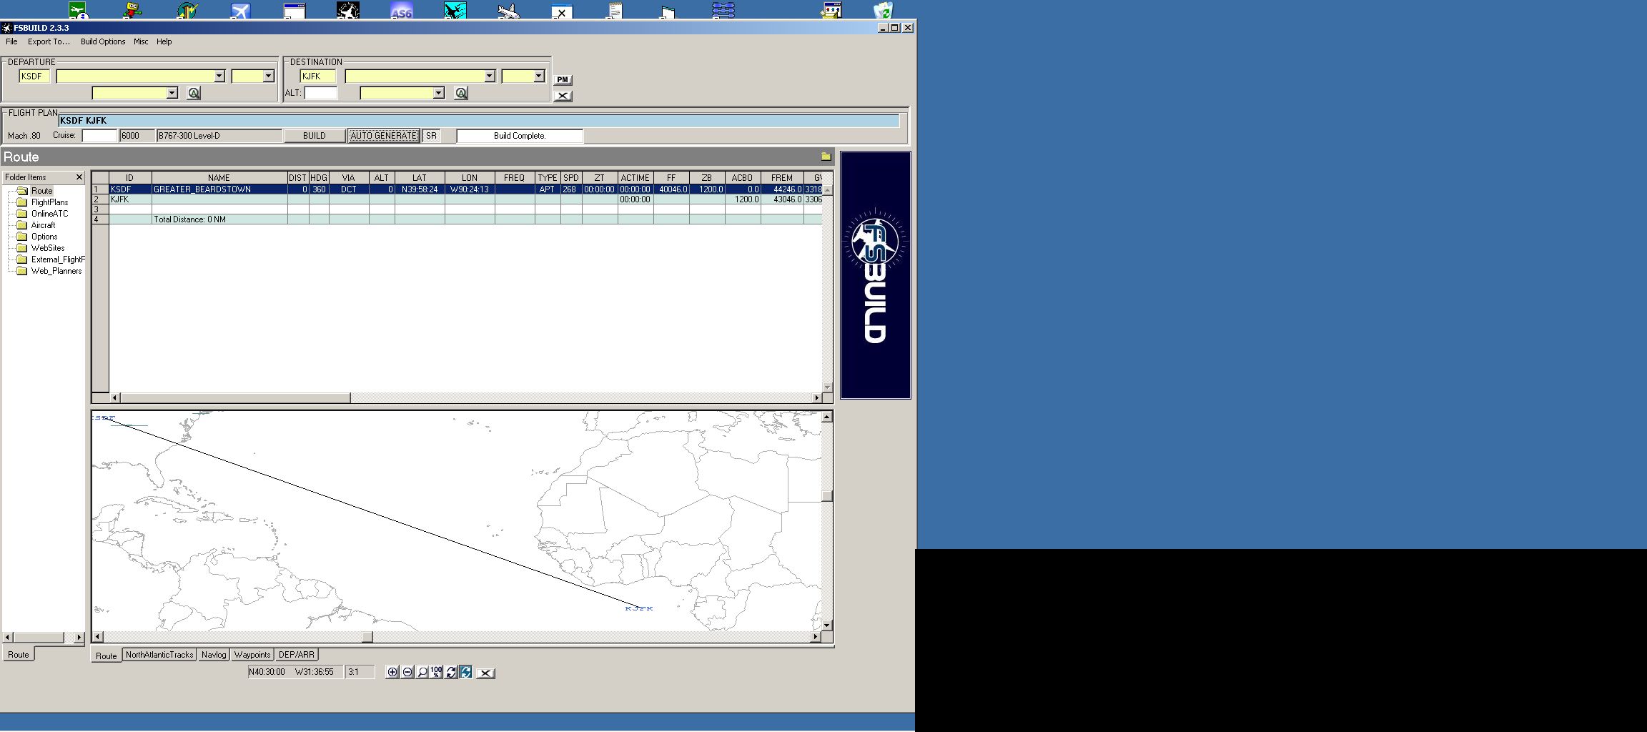
Task: Click the map vertical scrollbar thumb
Action: [x=827, y=495]
